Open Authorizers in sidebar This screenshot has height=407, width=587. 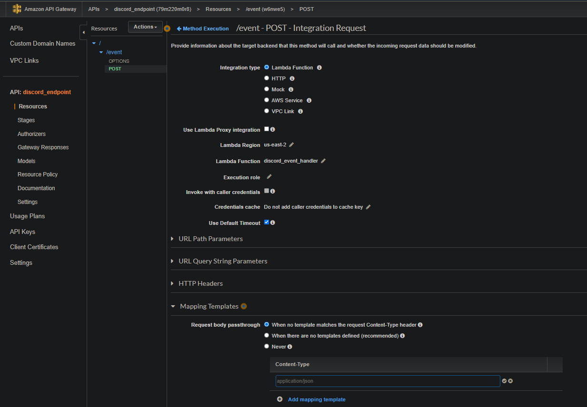tap(31, 134)
